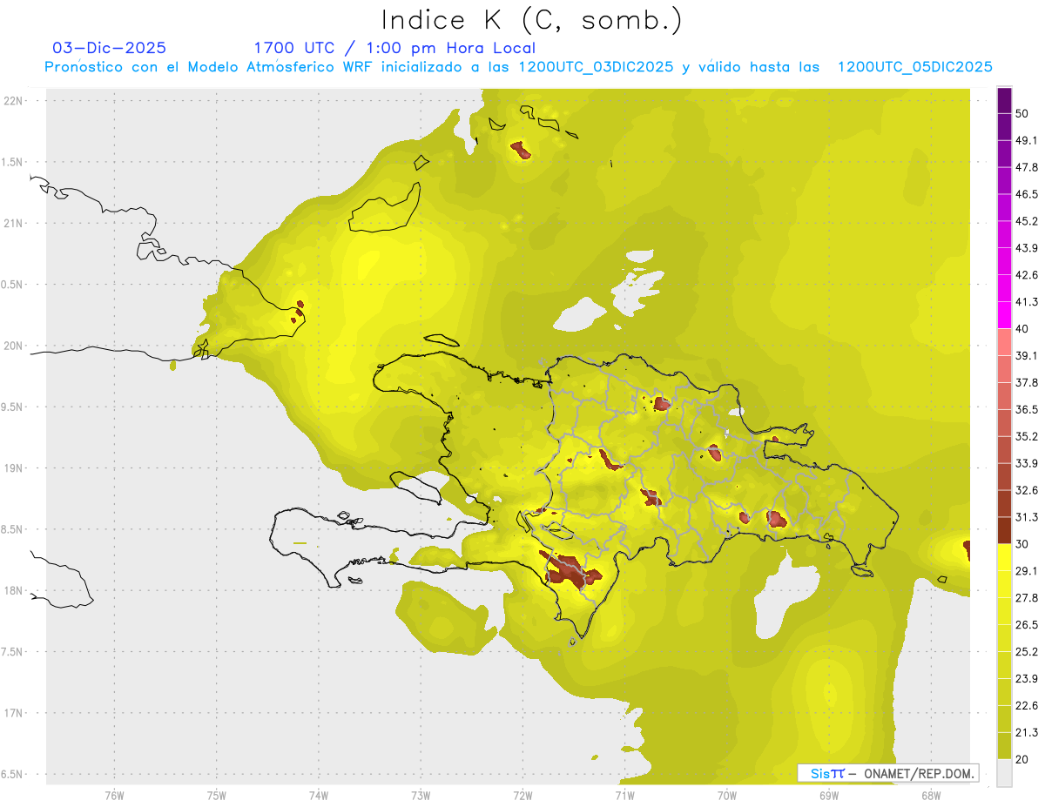Click the longitude axis label "75W"
1045x807 pixels.
pos(216,795)
